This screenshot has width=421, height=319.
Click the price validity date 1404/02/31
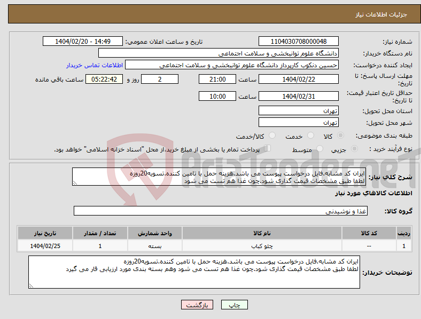299,96
